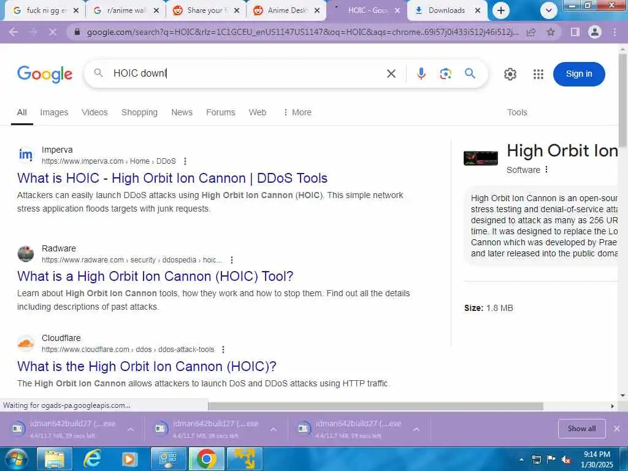Click the address bar URL
628x471 pixels.
(302, 32)
